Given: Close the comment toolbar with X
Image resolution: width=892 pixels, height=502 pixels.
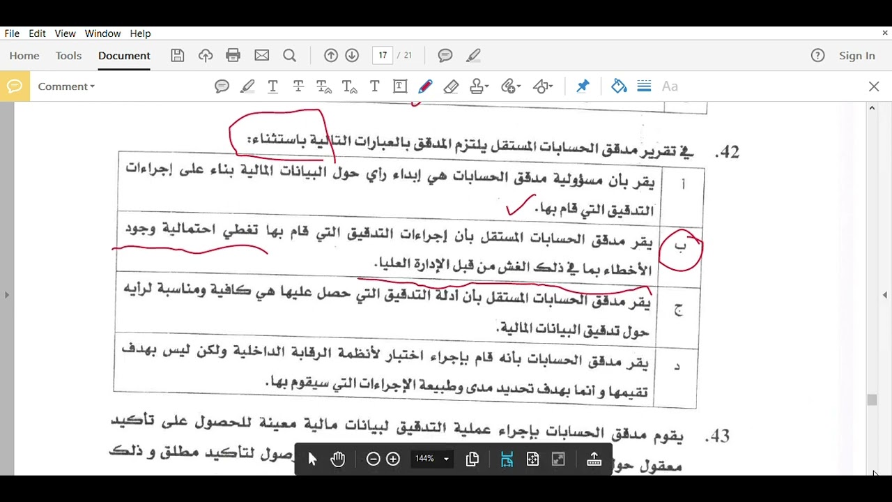Looking at the screenshot, I should [x=874, y=86].
